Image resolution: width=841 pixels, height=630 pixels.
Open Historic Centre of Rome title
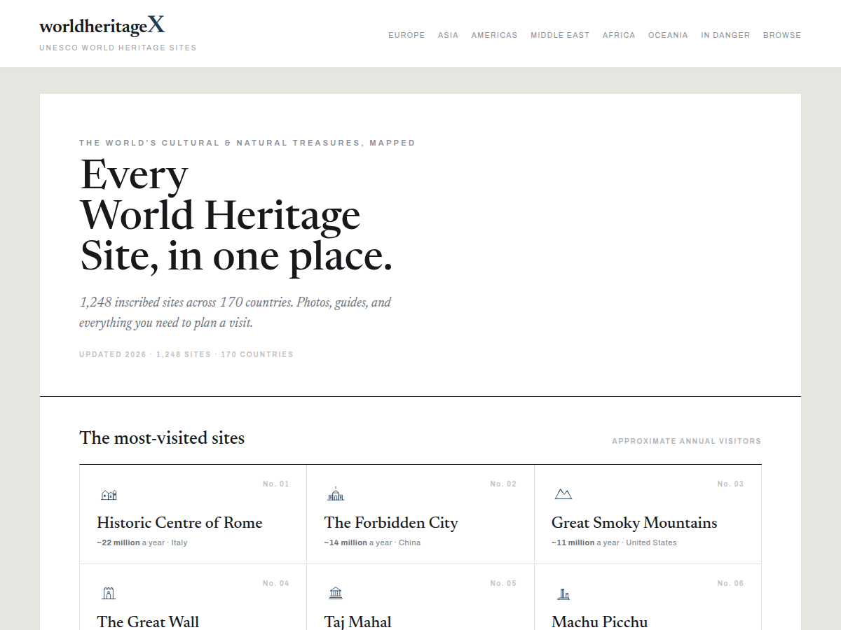pos(179,523)
